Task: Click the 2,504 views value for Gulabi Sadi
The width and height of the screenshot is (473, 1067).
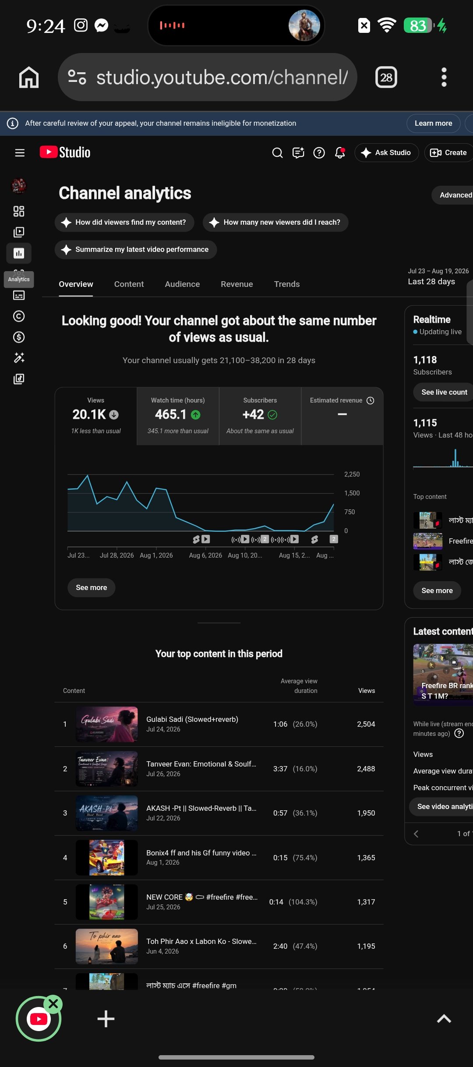Action: (x=366, y=724)
